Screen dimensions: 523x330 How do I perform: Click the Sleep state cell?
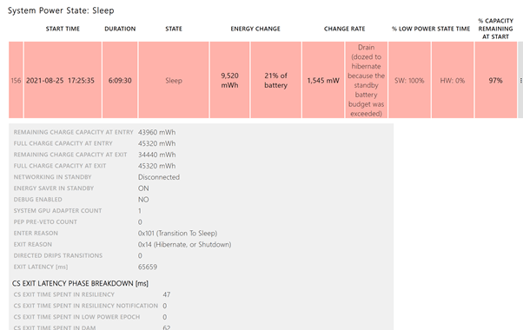pos(174,81)
